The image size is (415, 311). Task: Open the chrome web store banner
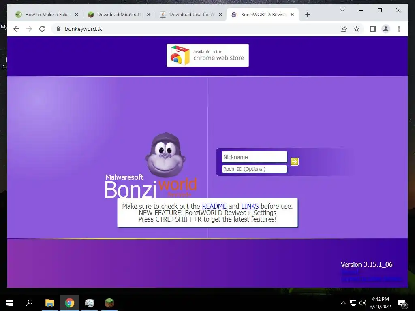(208, 55)
